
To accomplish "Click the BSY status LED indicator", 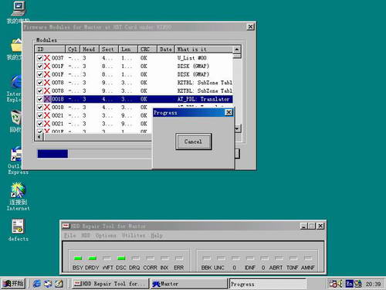I will pos(78,258).
